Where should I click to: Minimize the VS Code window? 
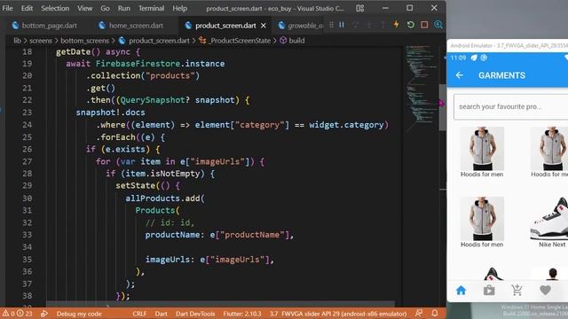[385, 8]
